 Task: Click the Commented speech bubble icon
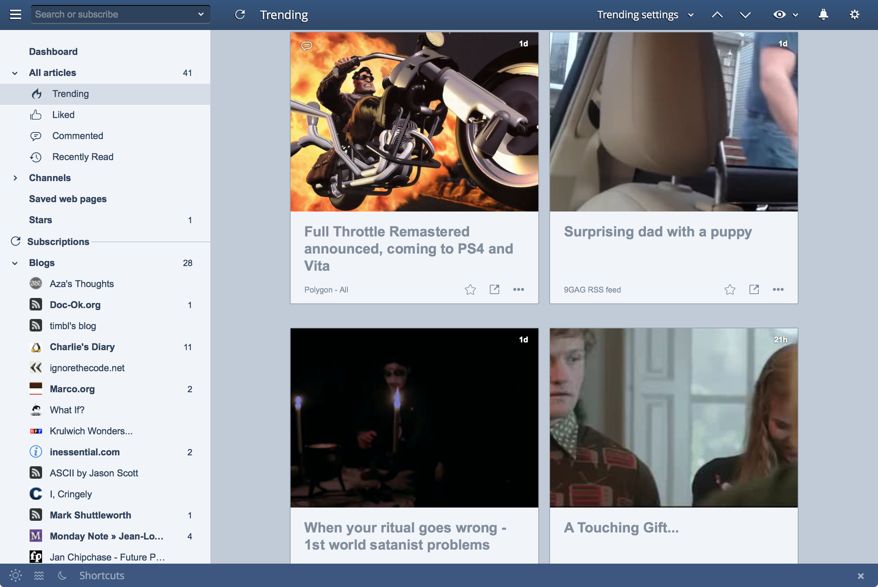tap(36, 136)
